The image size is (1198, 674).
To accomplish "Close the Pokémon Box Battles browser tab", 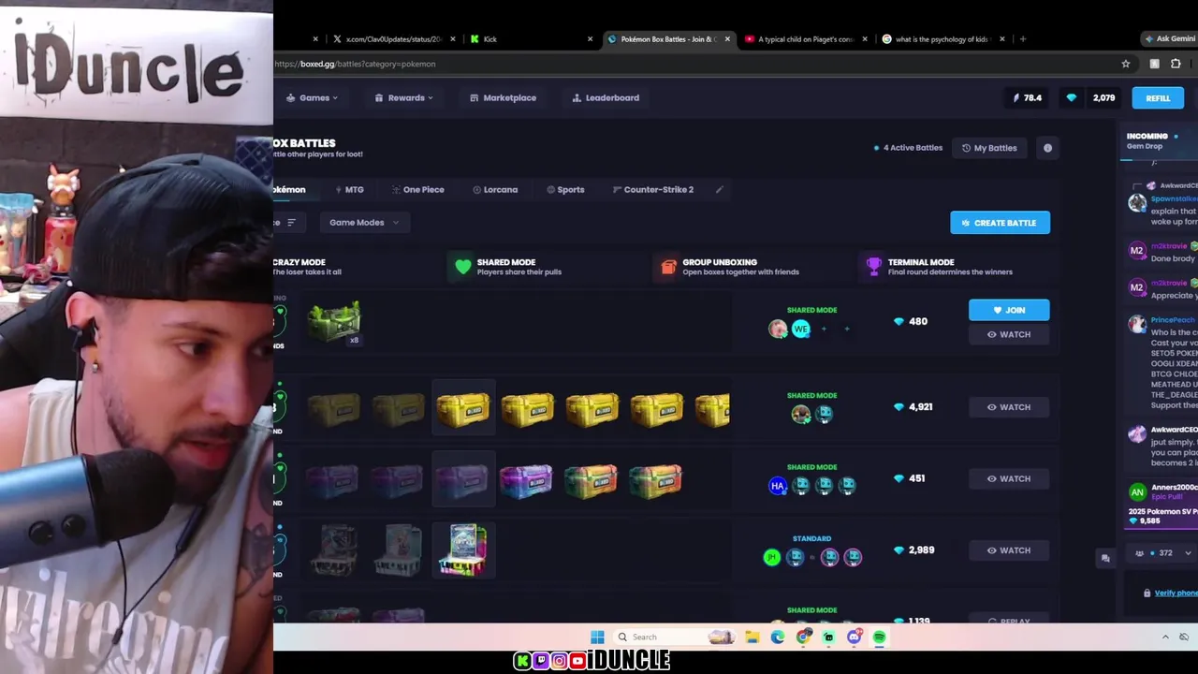I will click(x=727, y=39).
